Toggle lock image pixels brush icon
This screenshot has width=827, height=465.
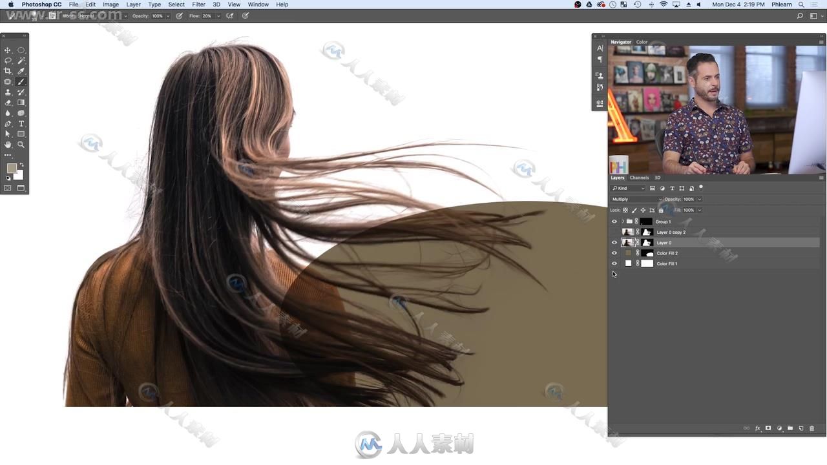634,210
